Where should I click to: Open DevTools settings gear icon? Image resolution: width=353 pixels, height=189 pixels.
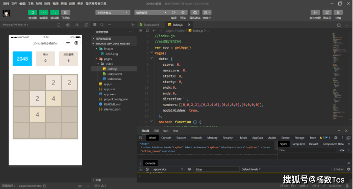point(336,138)
